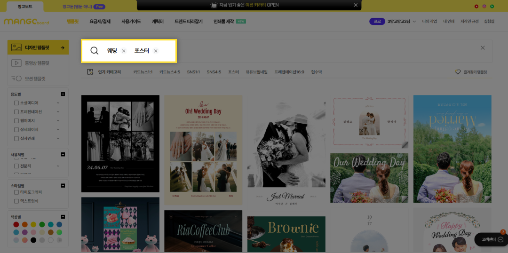
Task: Select the 현수막 category
Action: (x=317, y=72)
